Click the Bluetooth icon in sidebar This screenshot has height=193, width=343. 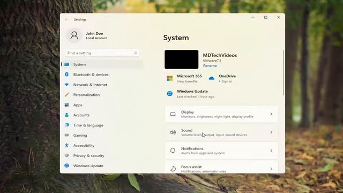[x=66, y=75]
